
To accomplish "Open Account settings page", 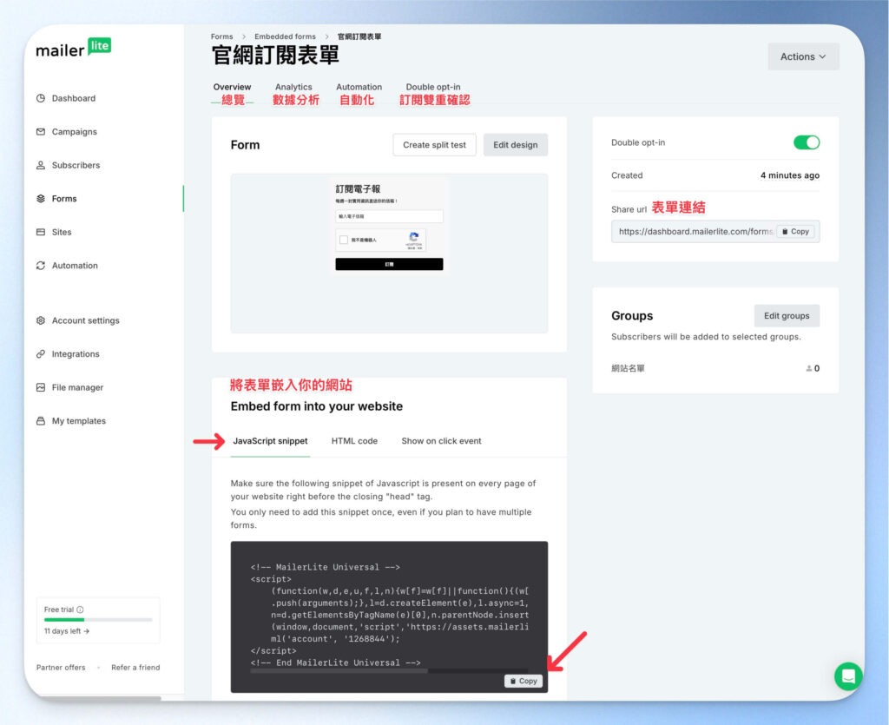I will pyautogui.click(x=86, y=320).
